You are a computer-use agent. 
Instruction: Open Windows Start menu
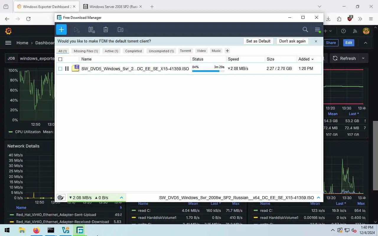point(7,230)
